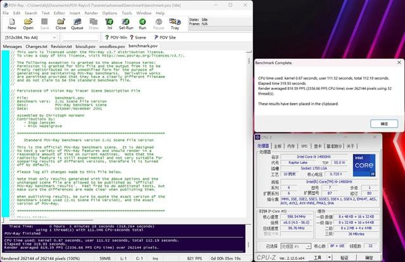This screenshot has width=405, height=262.
Task: Click the 0d 00h 05m 19s elapsed time entry
Action: (225, 258)
